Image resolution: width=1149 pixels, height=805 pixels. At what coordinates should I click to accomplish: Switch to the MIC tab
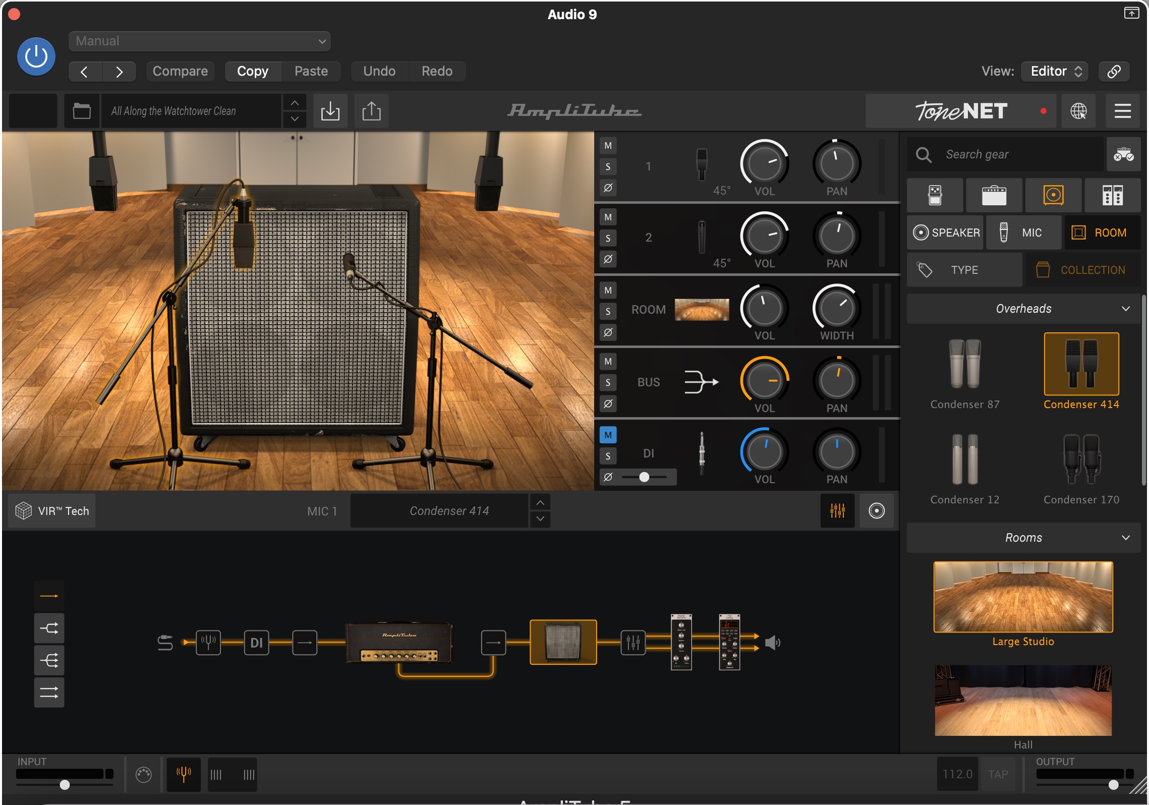click(x=1024, y=233)
